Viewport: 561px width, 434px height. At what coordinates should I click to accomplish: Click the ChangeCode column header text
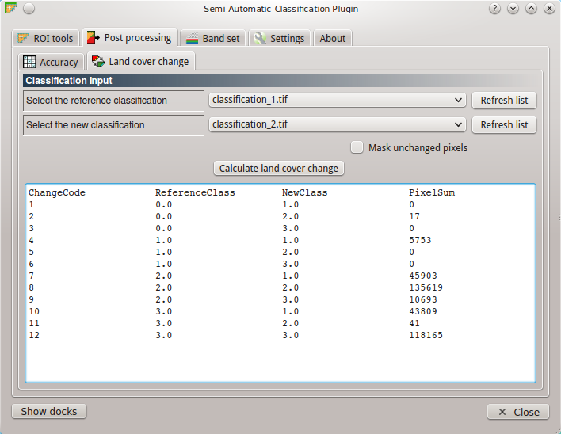tap(57, 192)
